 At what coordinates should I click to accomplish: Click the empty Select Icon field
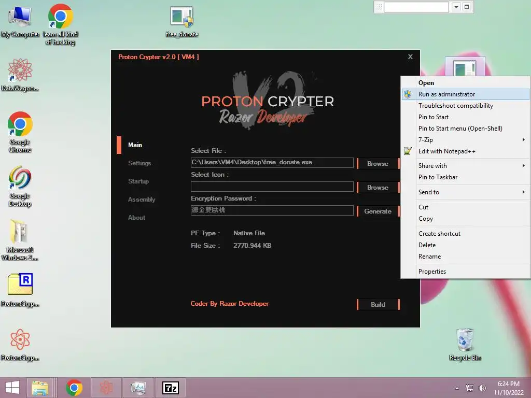pyautogui.click(x=272, y=187)
